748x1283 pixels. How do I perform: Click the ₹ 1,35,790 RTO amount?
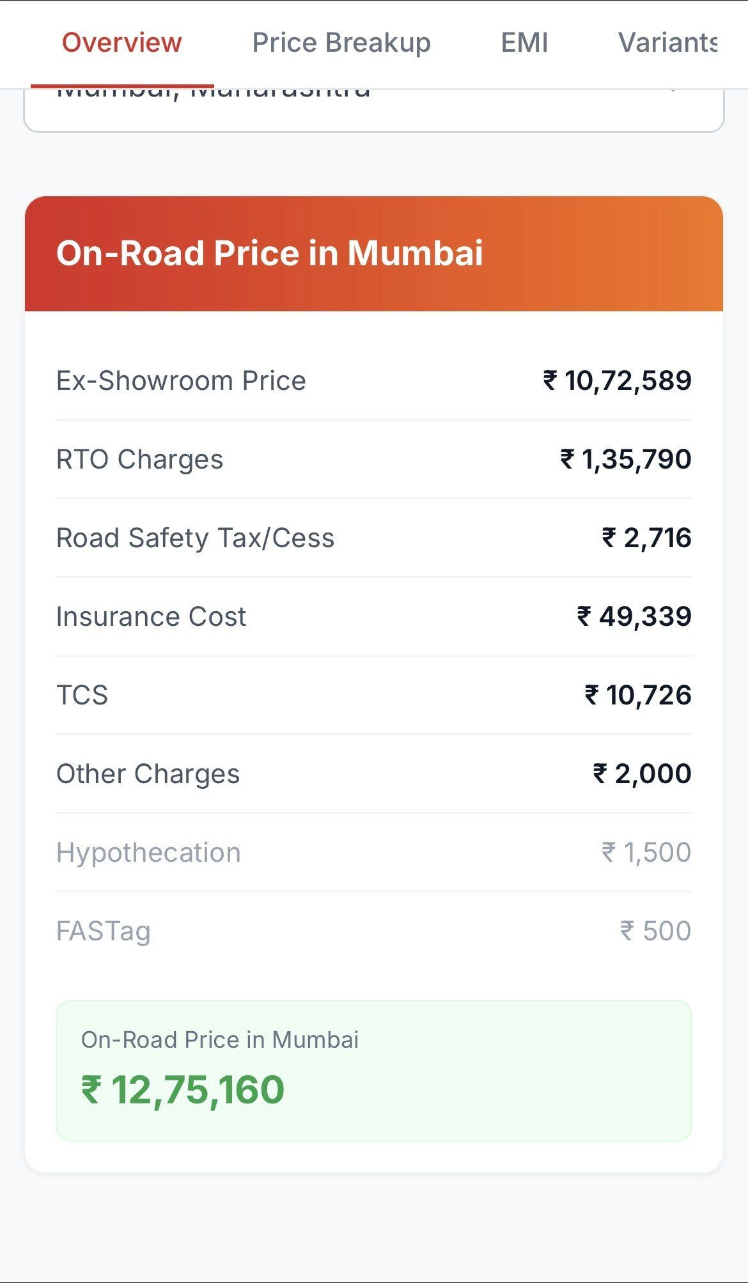coord(626,460)
